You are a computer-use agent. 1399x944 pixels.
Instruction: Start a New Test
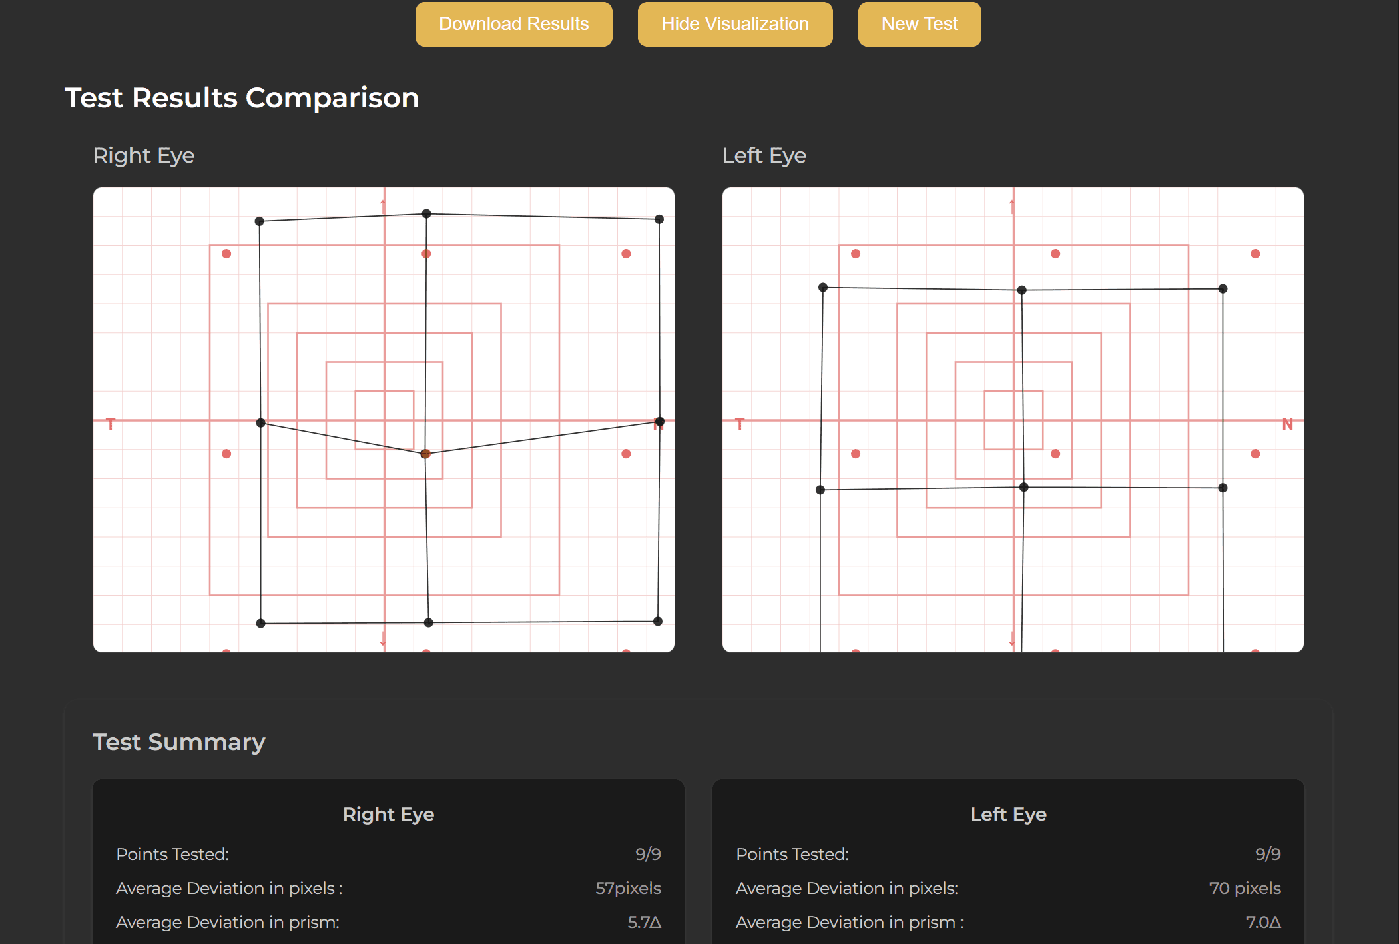tap(920, 24)
